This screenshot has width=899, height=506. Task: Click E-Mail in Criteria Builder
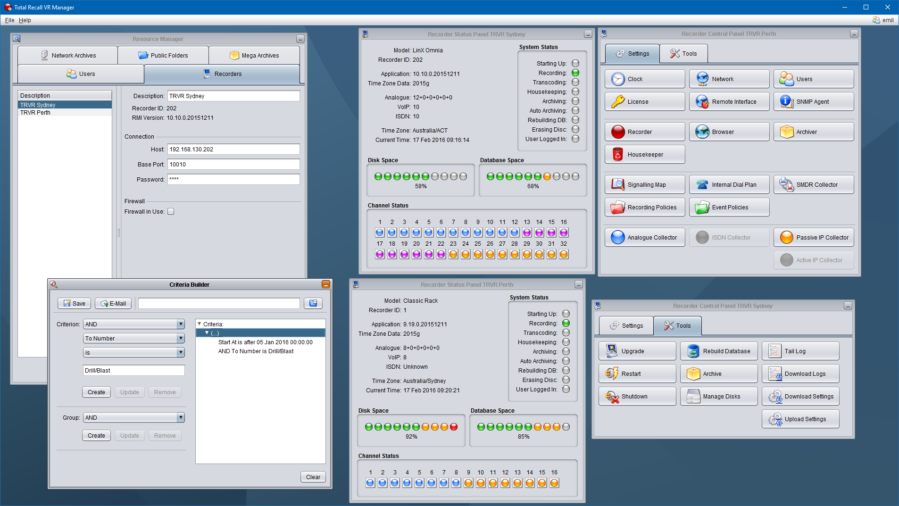click(x=113, y=304)
